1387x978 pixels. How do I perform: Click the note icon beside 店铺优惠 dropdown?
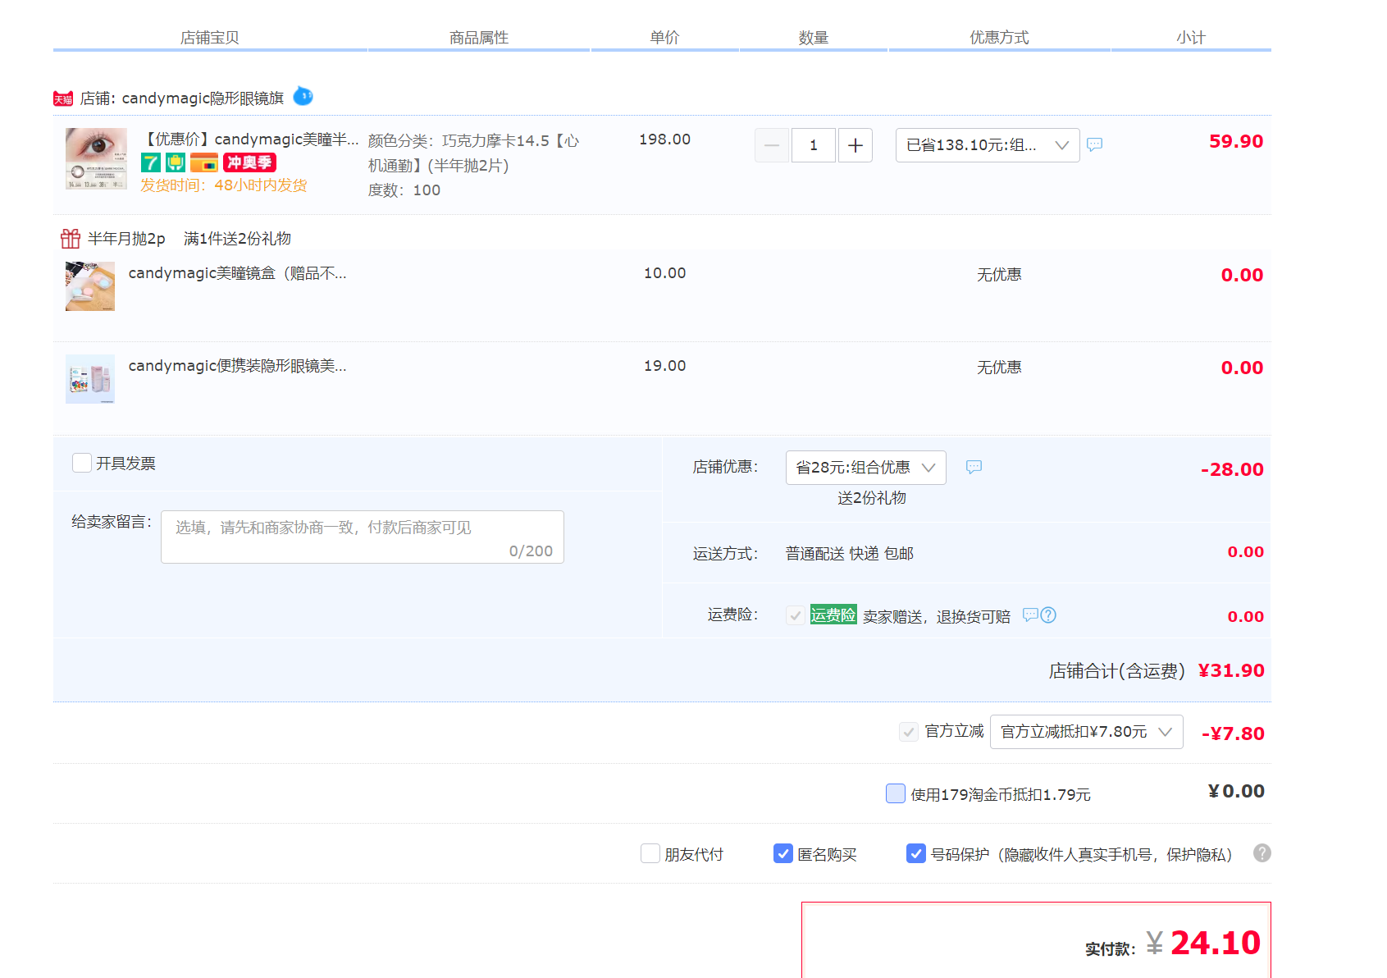(x=974, y=467)
